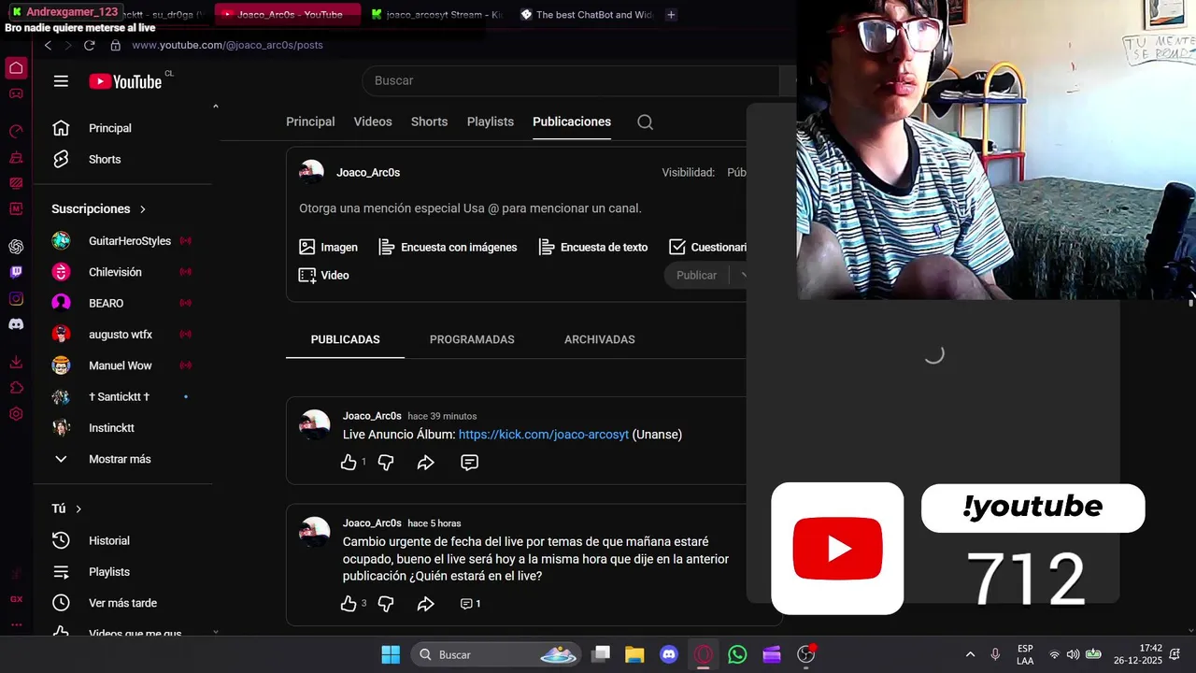
Task: Share the 'Cambio urgente' post
Action: pyautogui.click(x=425, y=604)
